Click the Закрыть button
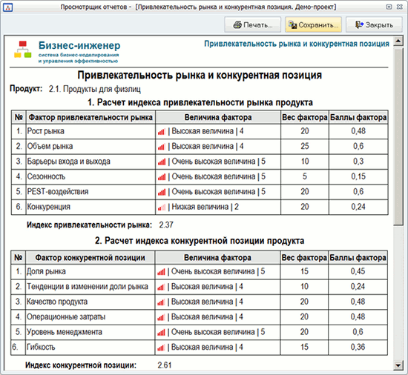 374,25
